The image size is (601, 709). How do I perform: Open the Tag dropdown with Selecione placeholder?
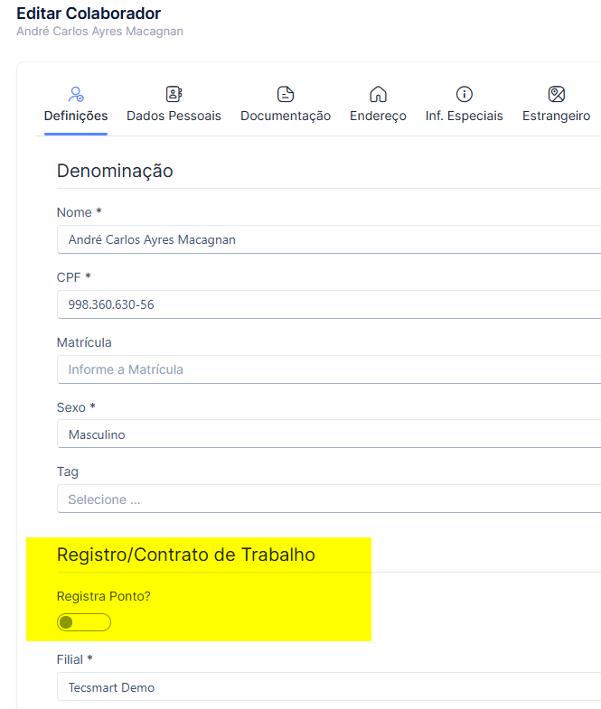click(x=329, y=499)
